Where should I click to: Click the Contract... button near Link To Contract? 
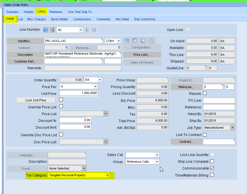point(186,142)
